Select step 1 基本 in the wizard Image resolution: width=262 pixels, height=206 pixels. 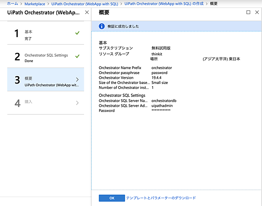point(45,33)
